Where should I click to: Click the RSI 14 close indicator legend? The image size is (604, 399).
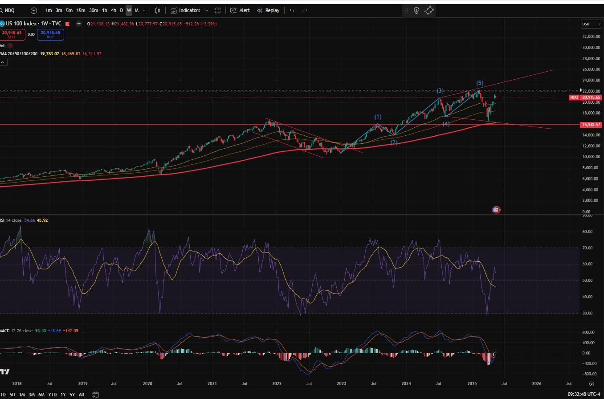tap(10, 220)
